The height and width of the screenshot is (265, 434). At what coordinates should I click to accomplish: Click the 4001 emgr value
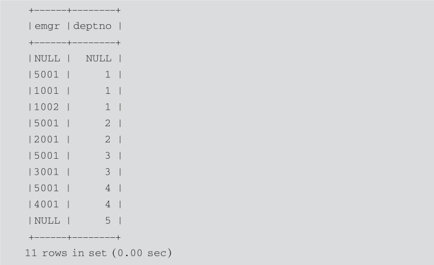(47, 204)
